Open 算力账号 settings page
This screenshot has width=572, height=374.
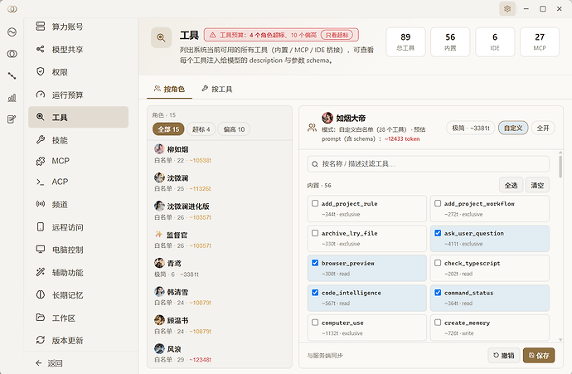78,27
